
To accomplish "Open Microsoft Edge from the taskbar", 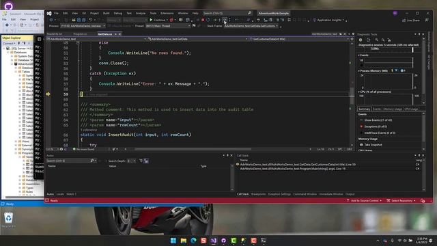I will (193, 241).
